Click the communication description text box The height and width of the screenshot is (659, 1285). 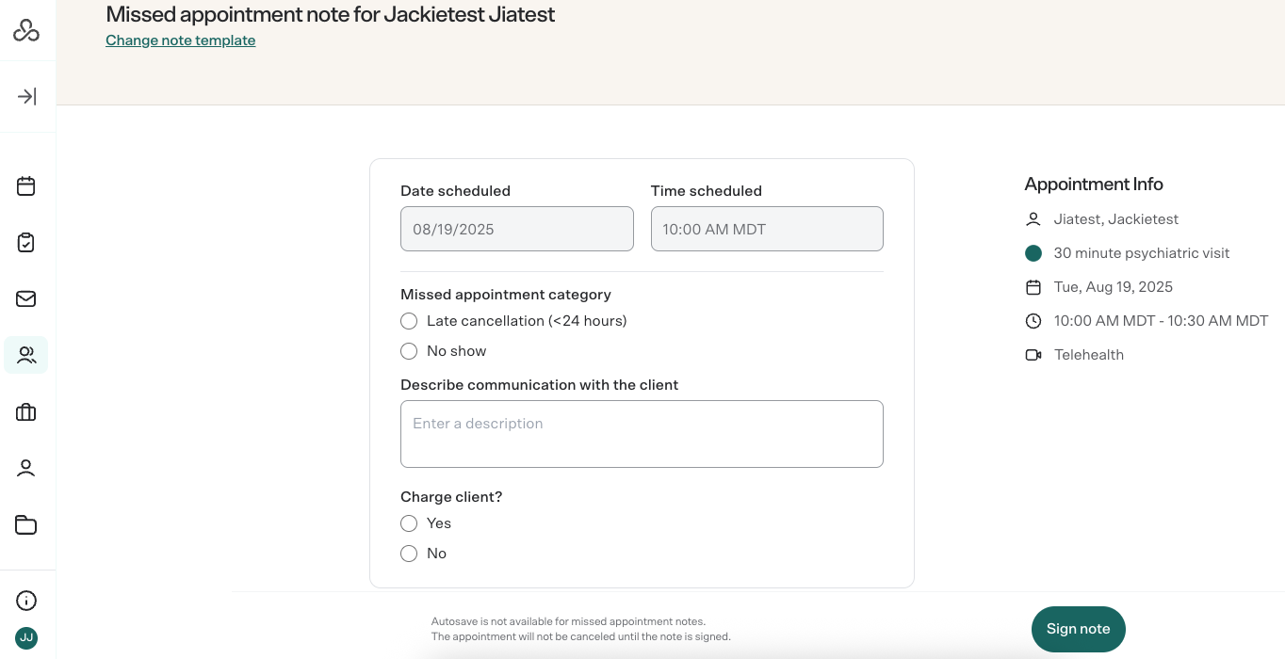pos(642,434)
